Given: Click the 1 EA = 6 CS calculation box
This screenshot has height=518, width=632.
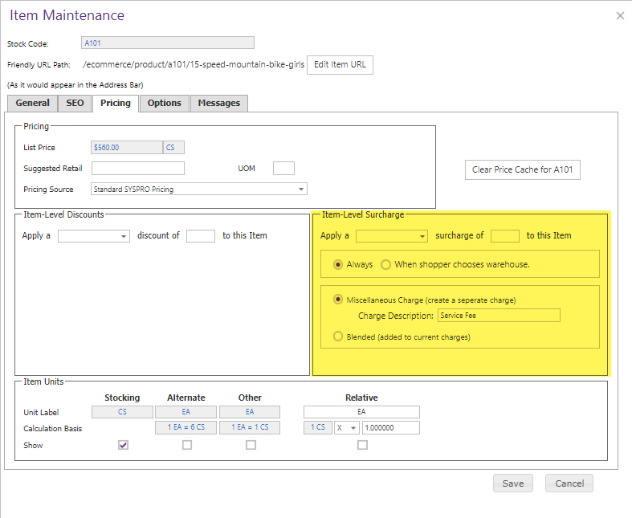Looking at the screenshot, I should (186, 427).
